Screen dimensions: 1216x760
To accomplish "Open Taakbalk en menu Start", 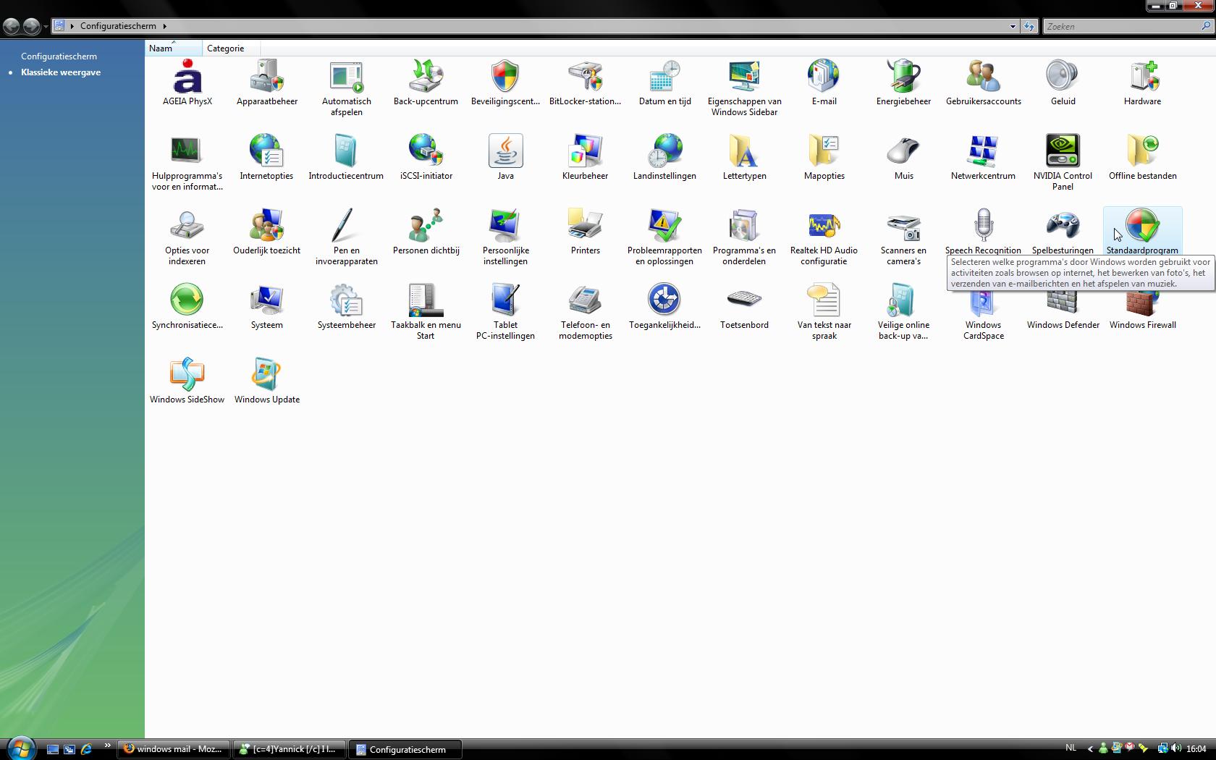I will [426, 313].
